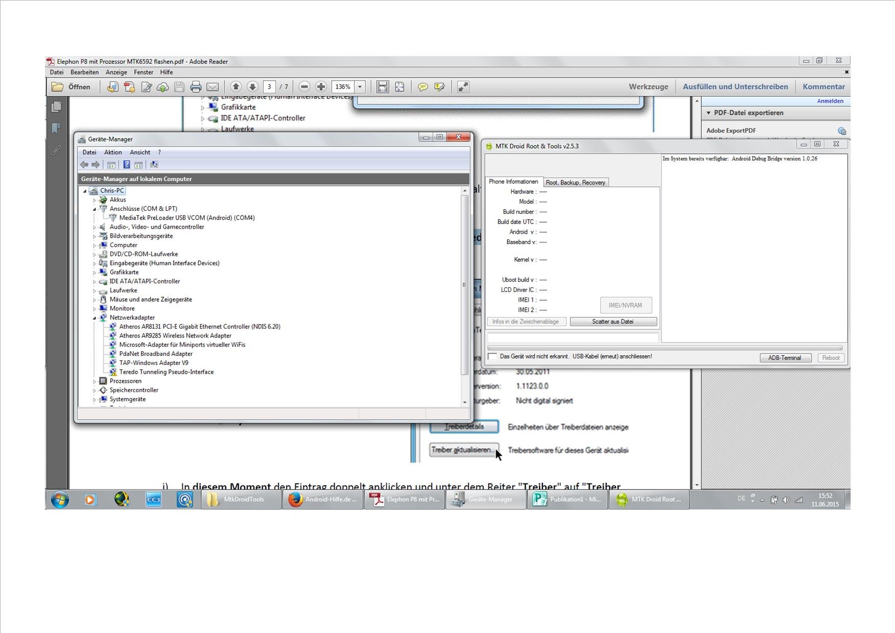
Task: Click the forward arrow in Geräte-Manager toolbar
Action: tap(95, 164)
